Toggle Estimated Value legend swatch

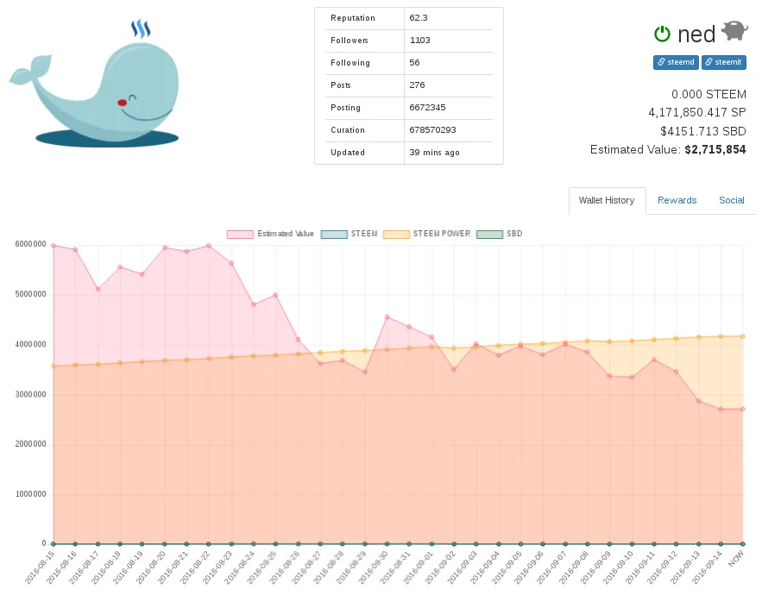[240, 235]
